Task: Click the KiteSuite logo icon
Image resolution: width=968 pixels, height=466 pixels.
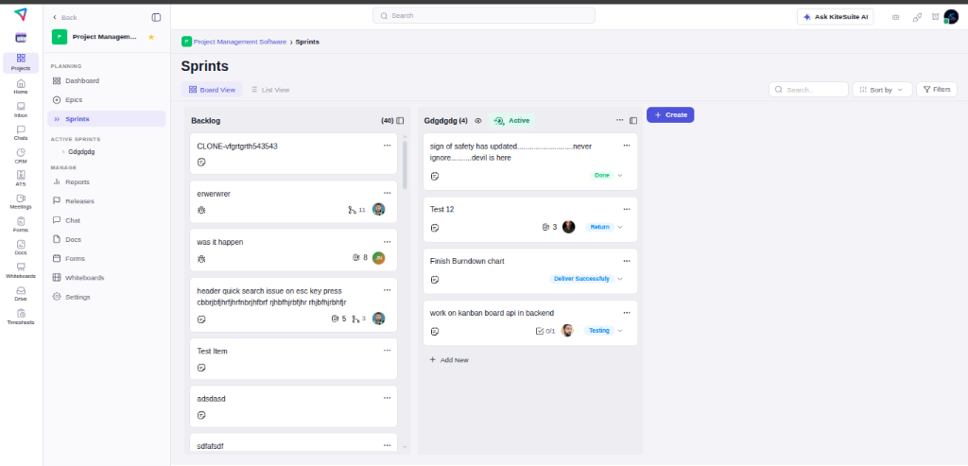Action: point(21,14)
